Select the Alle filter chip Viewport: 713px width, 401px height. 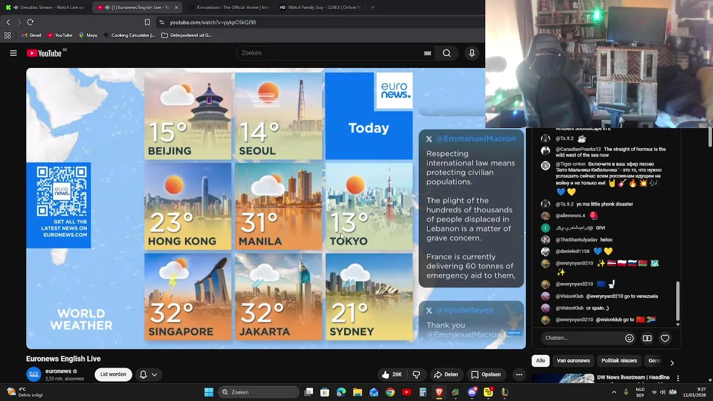point(540,361)
